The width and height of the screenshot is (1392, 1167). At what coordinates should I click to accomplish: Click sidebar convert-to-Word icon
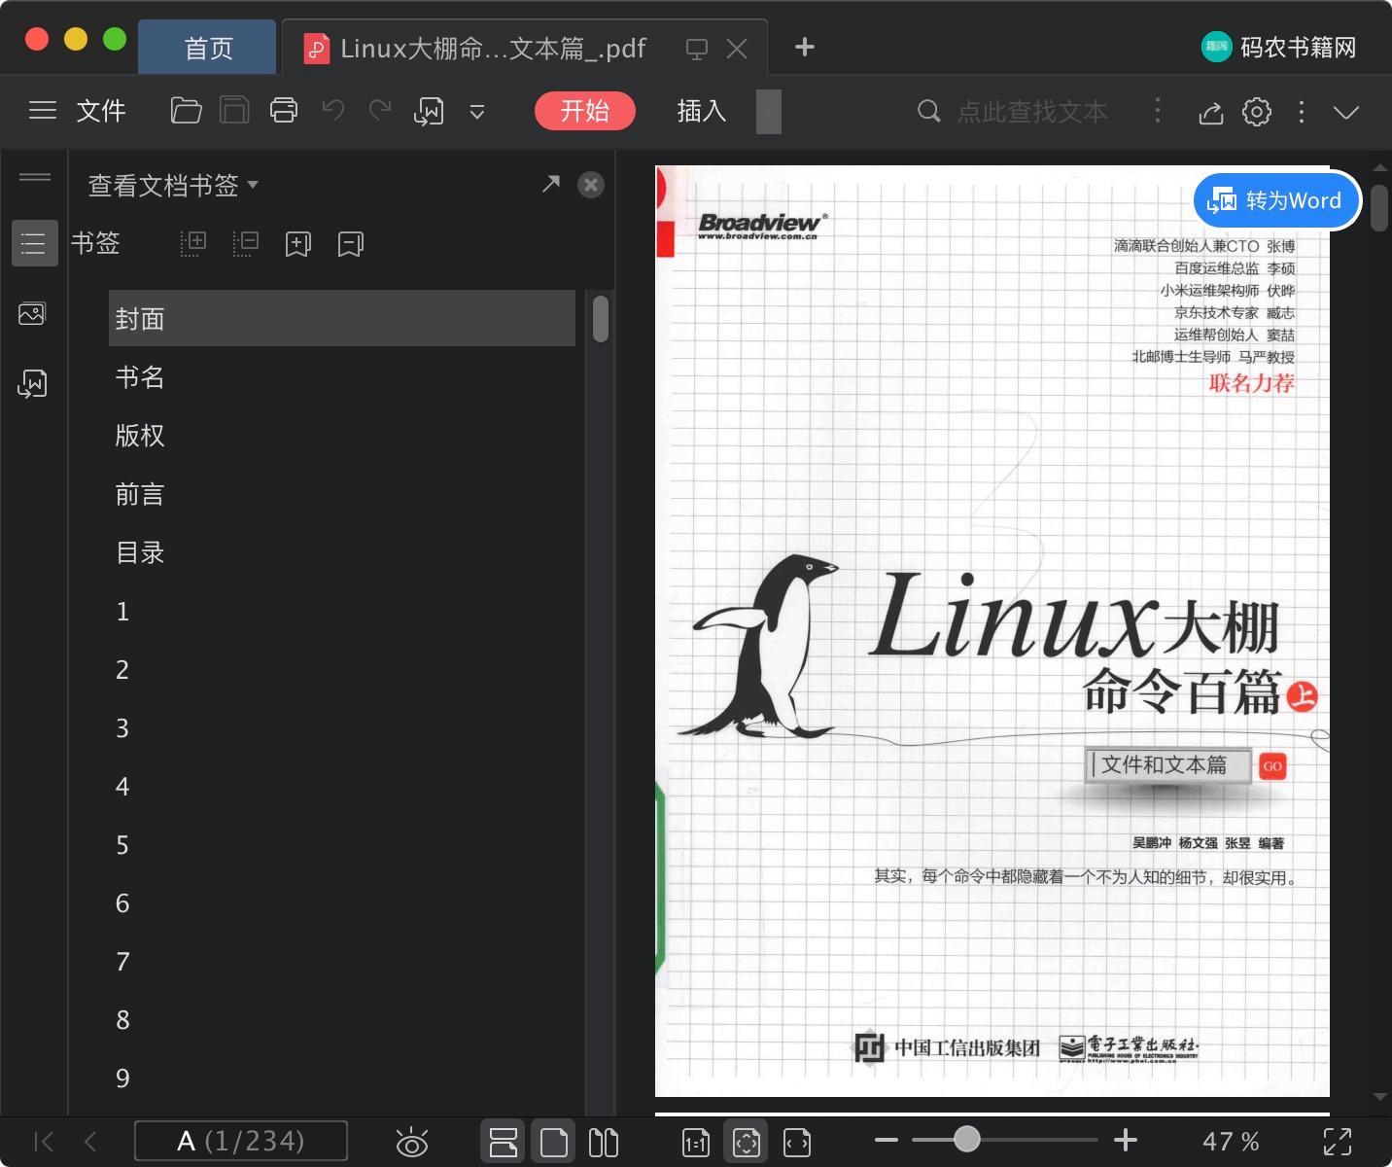(x=32, y=384)
